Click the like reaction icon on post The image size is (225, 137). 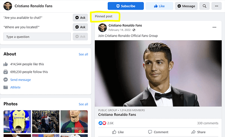[x=100, y=123]
